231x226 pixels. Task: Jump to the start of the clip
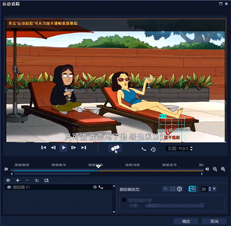click(44, 147)
